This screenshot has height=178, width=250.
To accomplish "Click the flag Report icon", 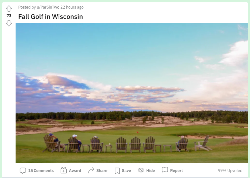I will pos(165,170).
